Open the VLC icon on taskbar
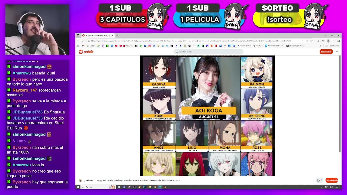 (x=165, y=187)
